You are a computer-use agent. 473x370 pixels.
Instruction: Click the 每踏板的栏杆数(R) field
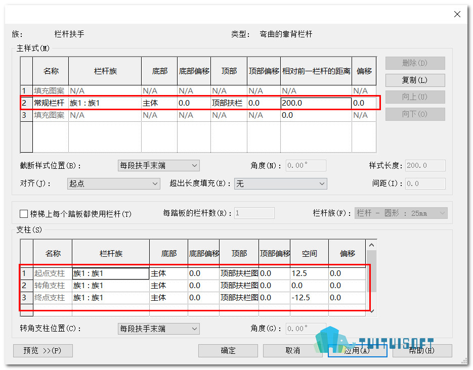click(254, 213)
